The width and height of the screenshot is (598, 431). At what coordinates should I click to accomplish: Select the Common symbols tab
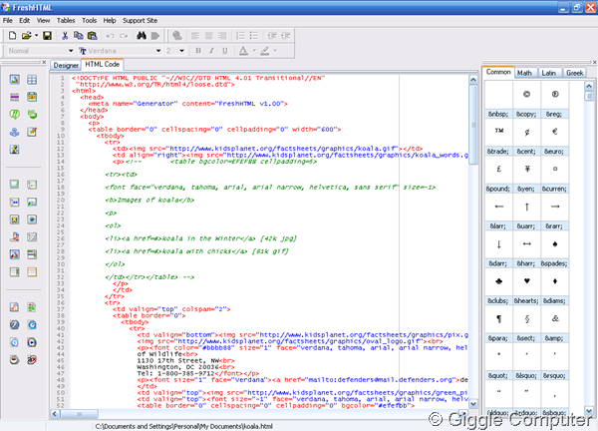[498, 72]
